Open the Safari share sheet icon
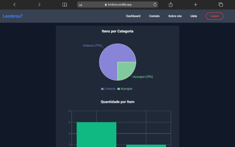The image size is (235, 147). point(171,5)
